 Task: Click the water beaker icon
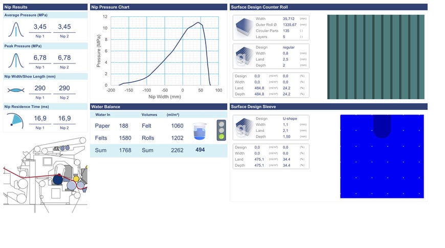pos(201,131)
